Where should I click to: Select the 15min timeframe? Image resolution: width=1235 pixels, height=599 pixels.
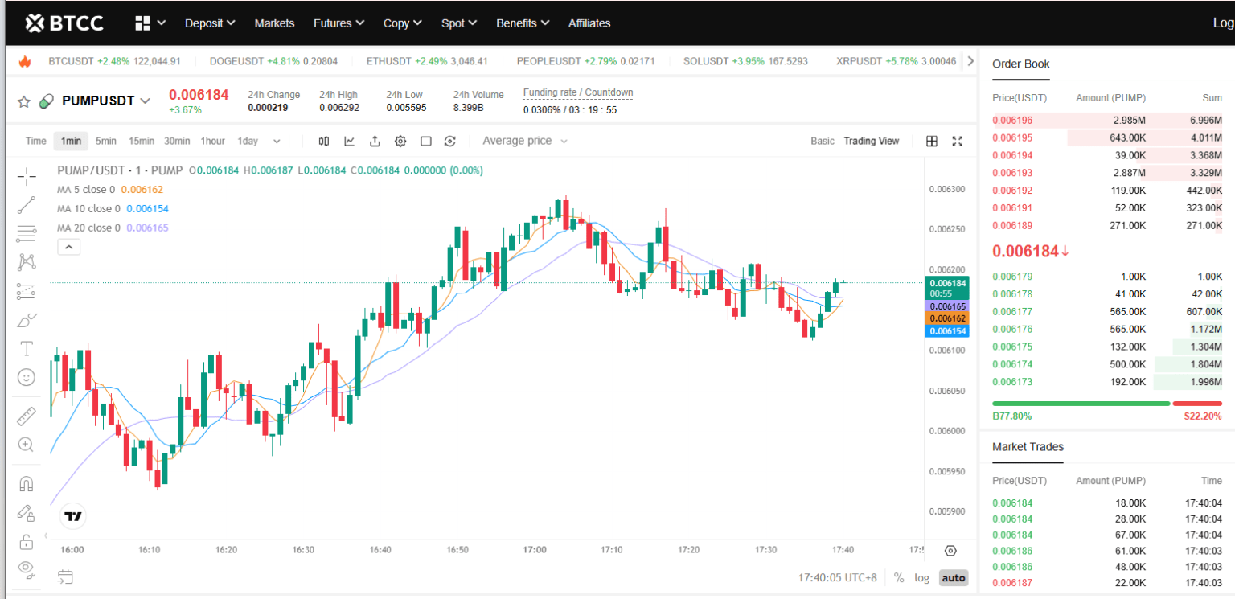[141, 141]
